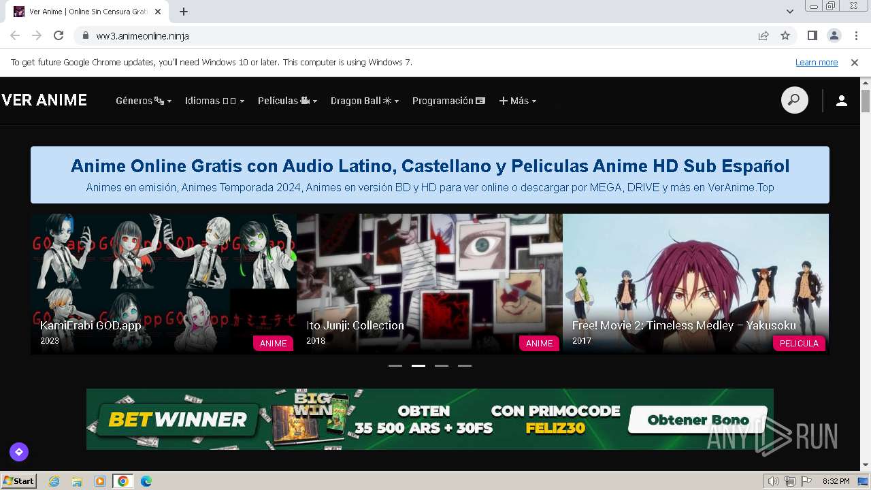Image resolution: width=871 pixels, height=490 pixels.
Task: Open File Explorer from the taskbar
Action: (x=77, y=481)
